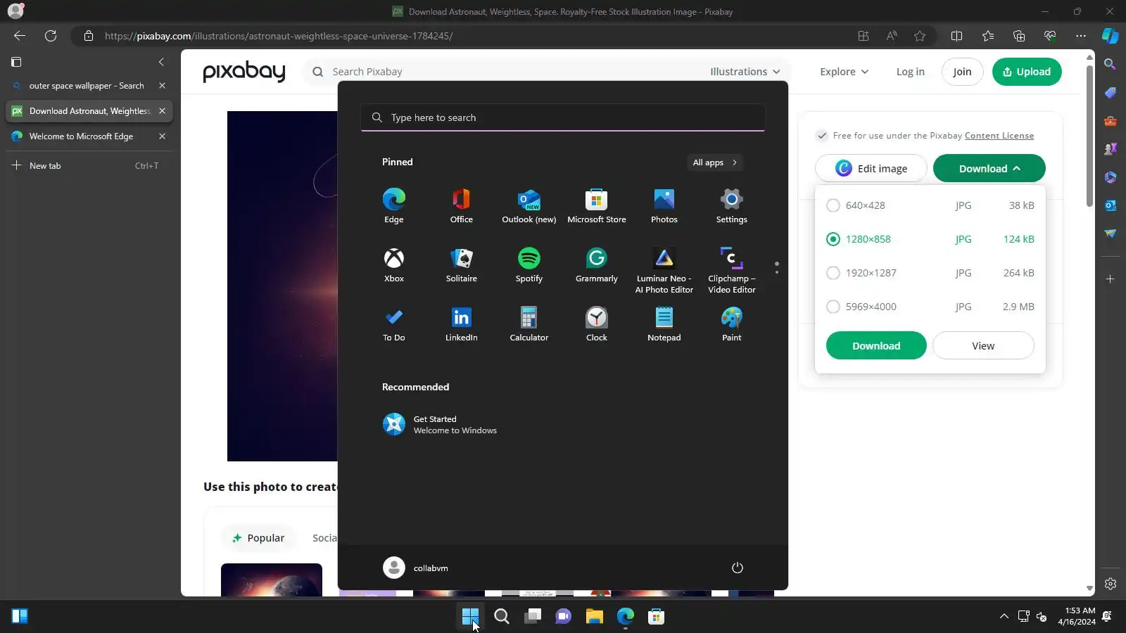Open Edge from pinned apps

393,205
